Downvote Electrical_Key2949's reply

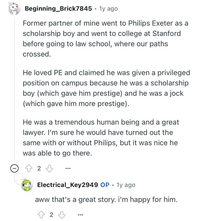pos(61,214)
